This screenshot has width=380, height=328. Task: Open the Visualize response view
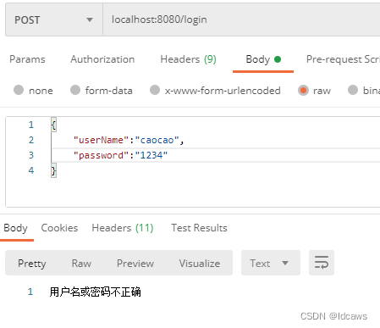coord(200,264)
